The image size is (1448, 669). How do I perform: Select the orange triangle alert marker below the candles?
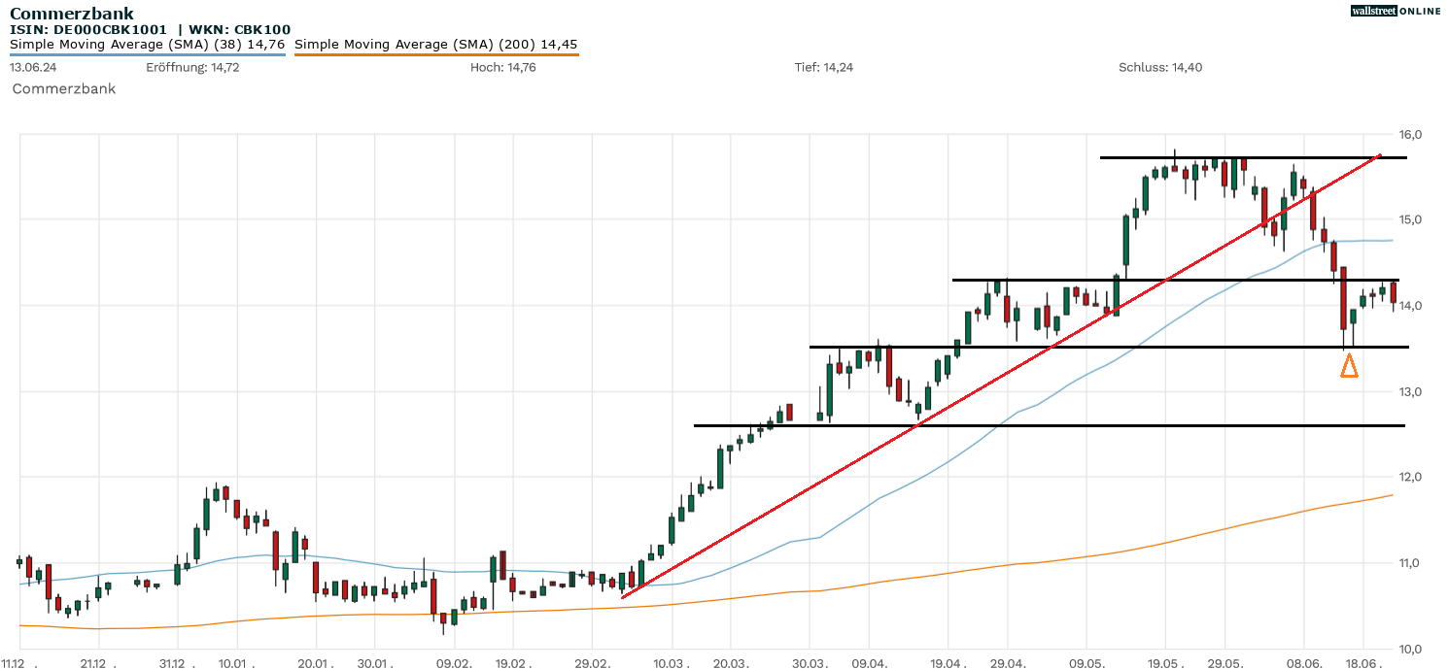(x=1350, y=367)
